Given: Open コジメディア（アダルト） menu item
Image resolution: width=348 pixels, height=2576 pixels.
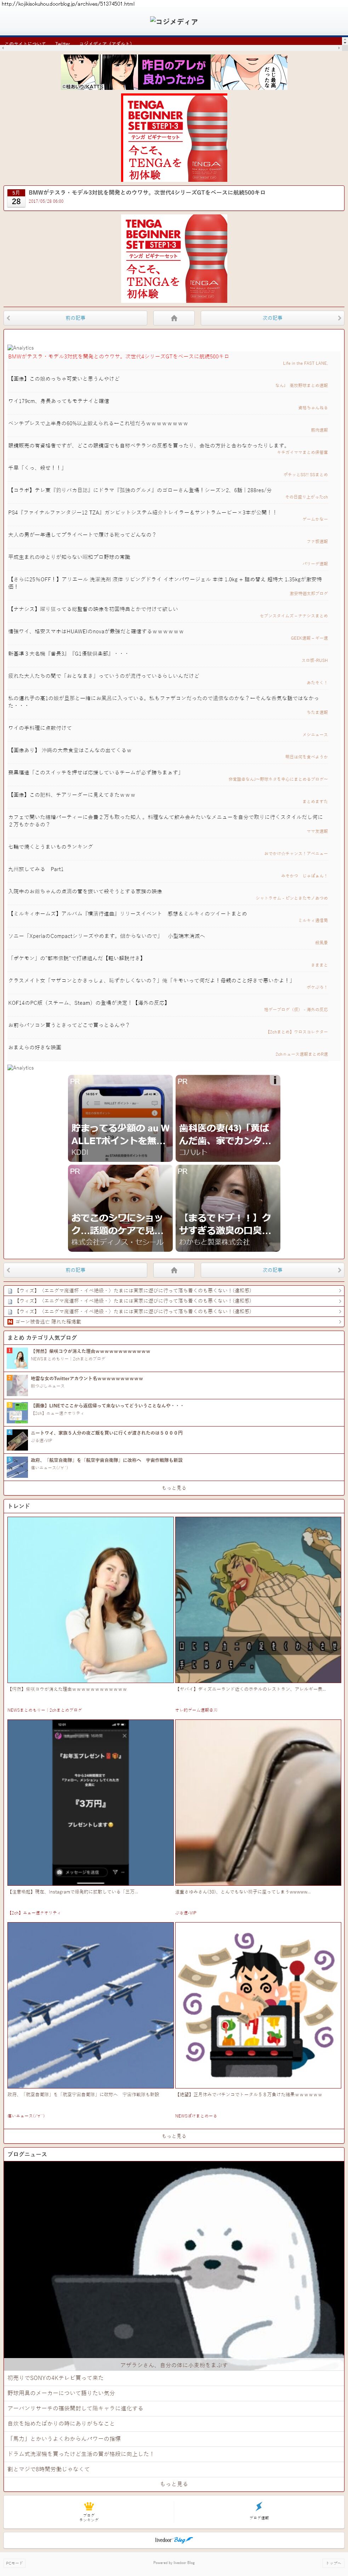Looking at the screenshot, I should coord(106,44).
